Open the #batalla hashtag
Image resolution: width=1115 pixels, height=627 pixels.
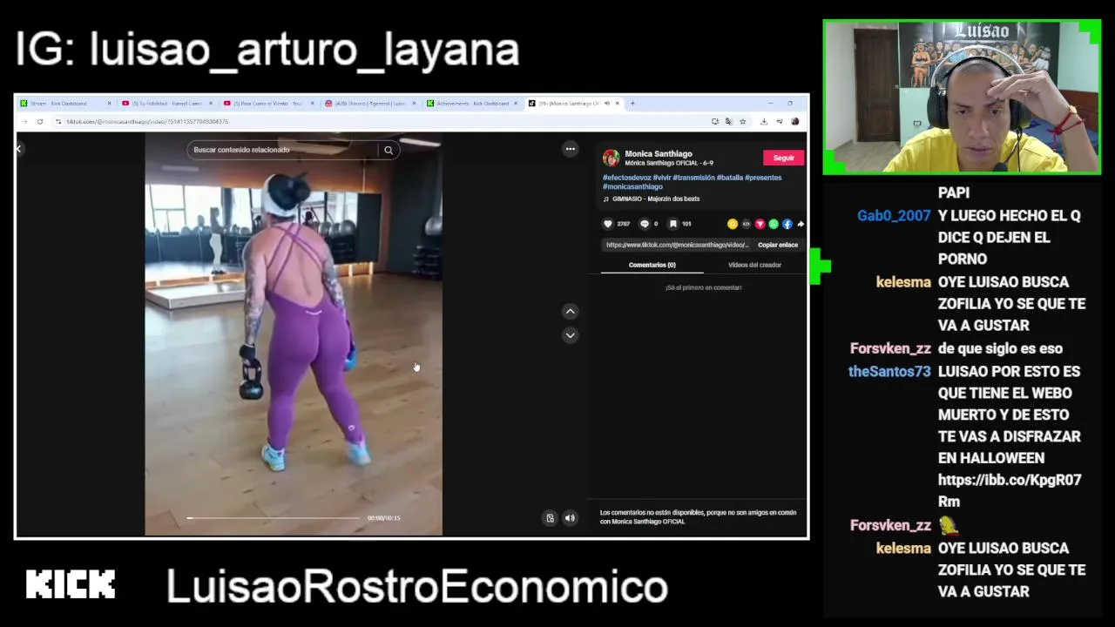point(730,178)
